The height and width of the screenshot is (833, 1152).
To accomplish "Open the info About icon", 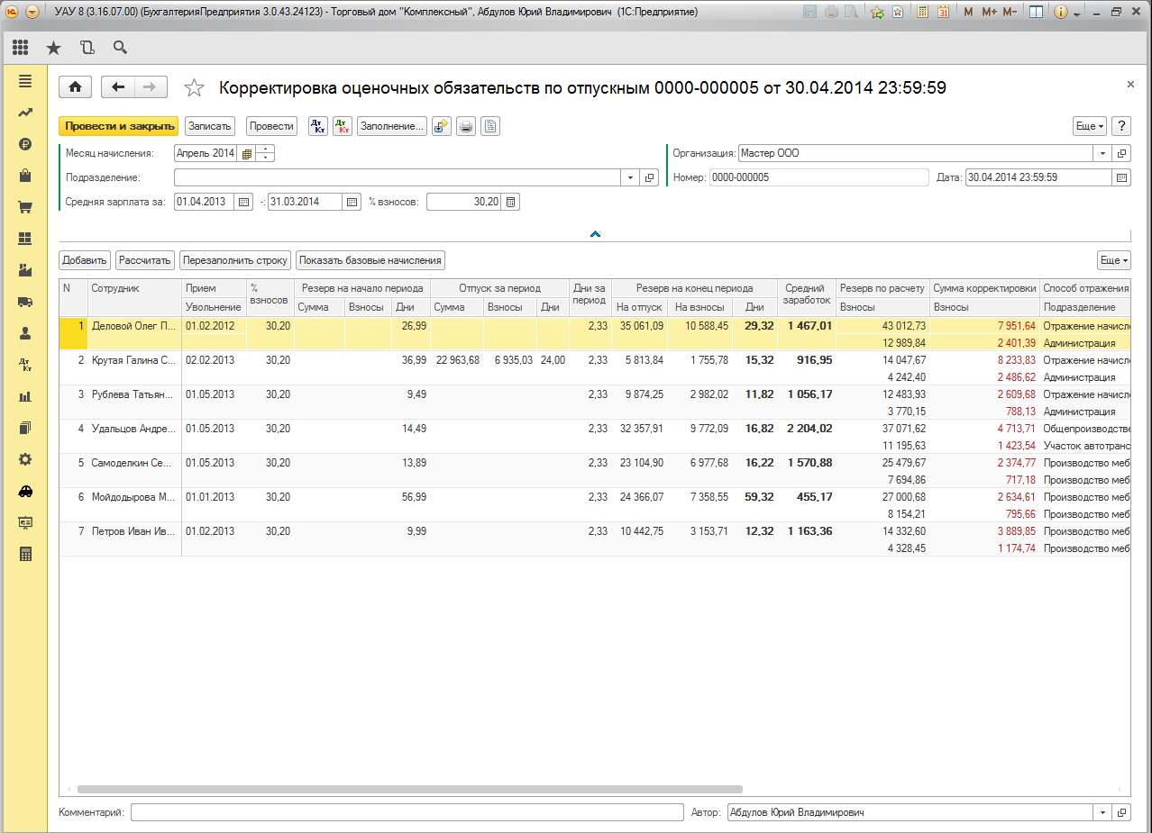I will pos(1060,12).
